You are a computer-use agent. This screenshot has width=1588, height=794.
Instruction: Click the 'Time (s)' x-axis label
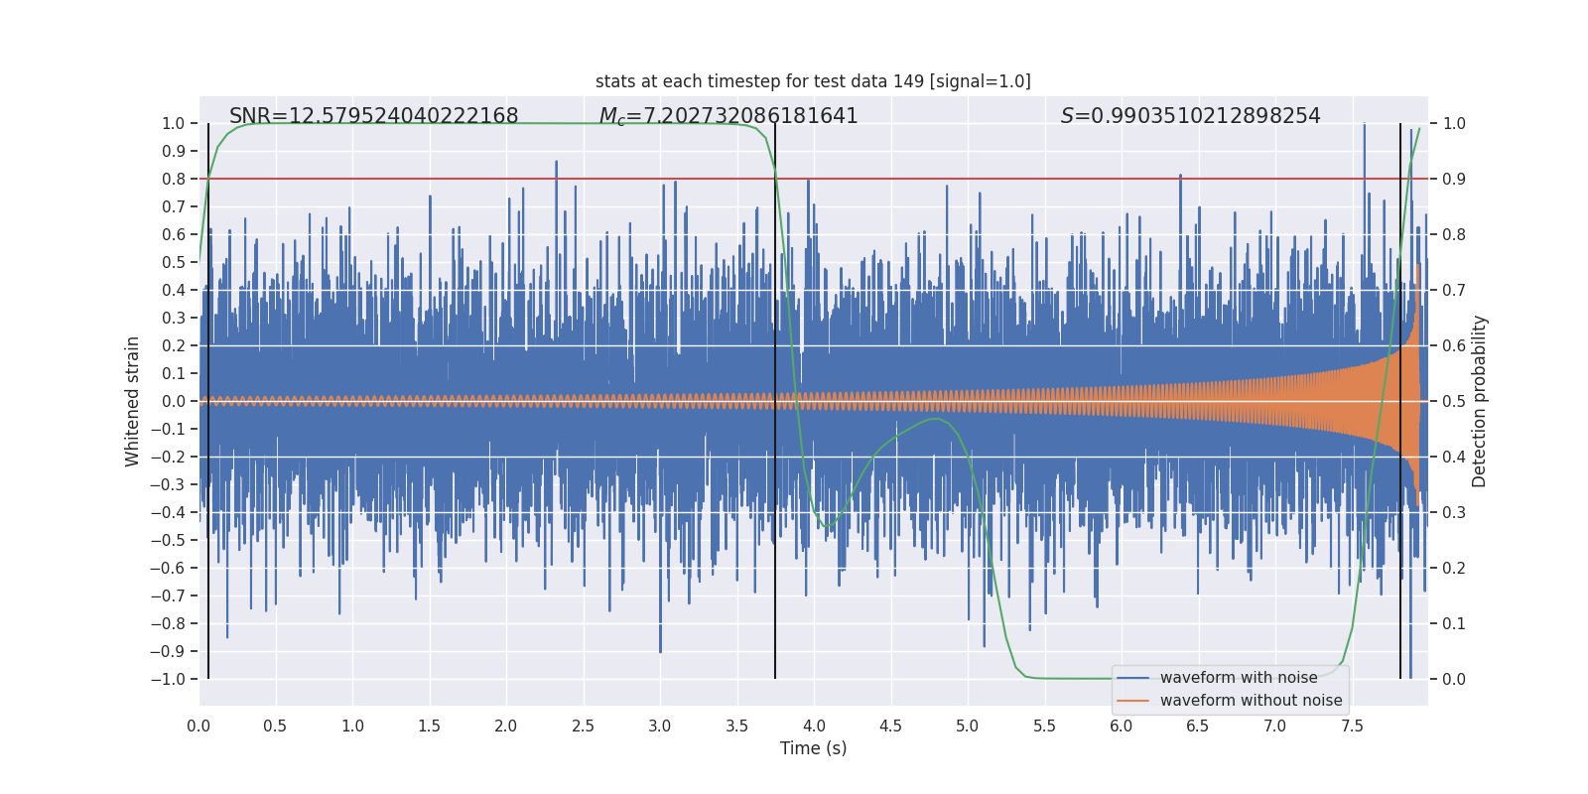point(813,748)
